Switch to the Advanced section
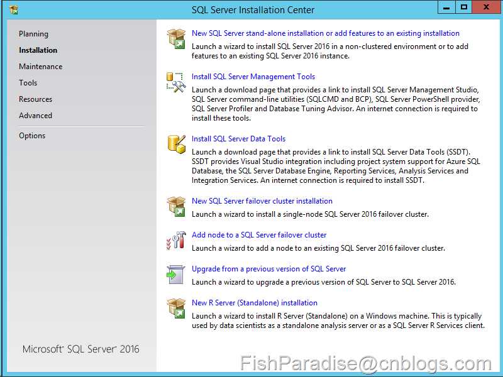503x377 pixels. point(35,116)
